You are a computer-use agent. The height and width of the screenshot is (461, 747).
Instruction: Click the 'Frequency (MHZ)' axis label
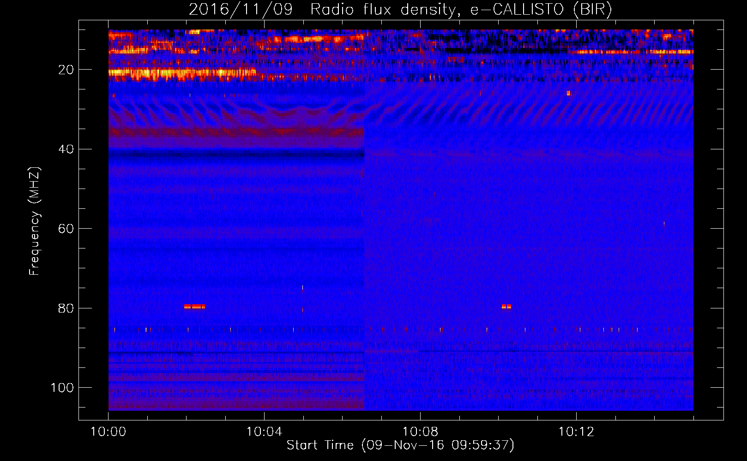point(35,221)
